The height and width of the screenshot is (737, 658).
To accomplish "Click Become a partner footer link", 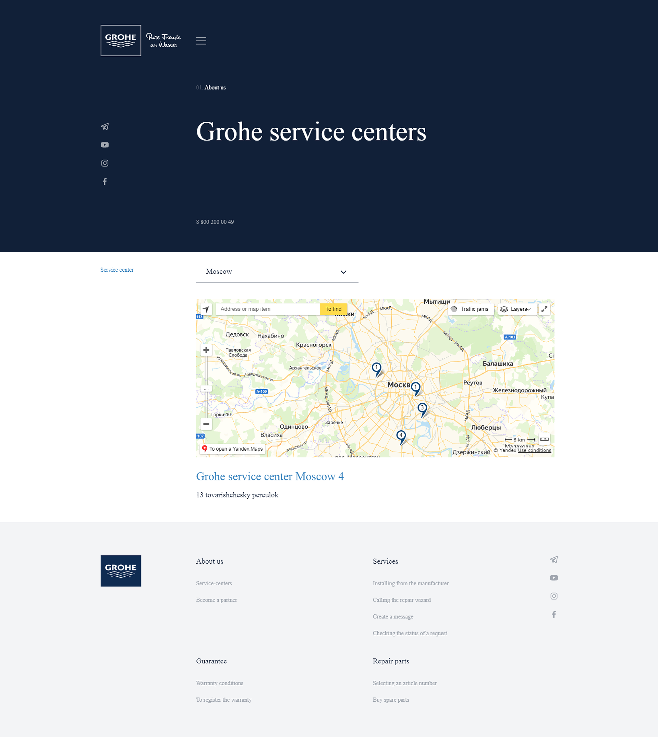I will coord(216,600).
